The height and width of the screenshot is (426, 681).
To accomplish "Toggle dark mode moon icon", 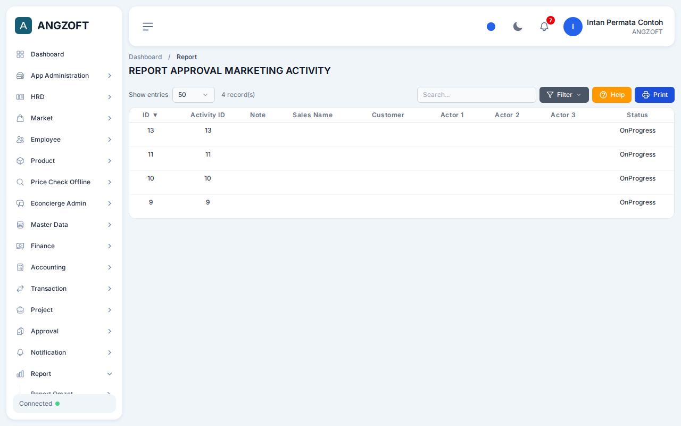I will pyautogui.click(x=518, y=27).
